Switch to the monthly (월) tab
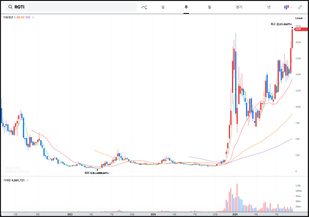Viewport: 309px width, 217px height. (209, 7)
